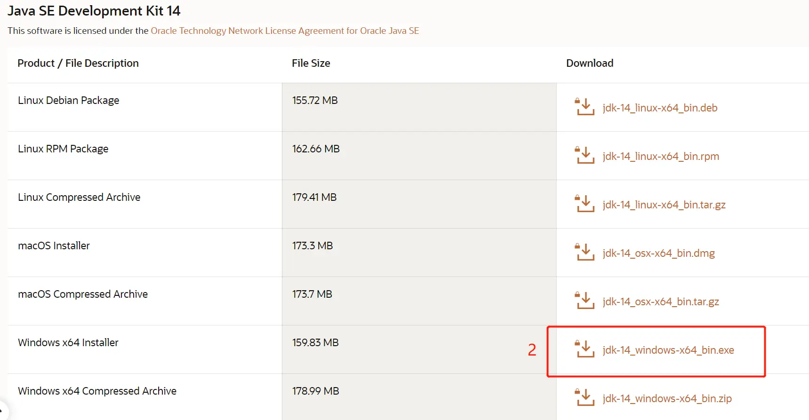Download jdk-14_linux-x64_bin.deb file link
This screenshot has width=809, height=420.
pyautogui.click(x=660, y=108)
